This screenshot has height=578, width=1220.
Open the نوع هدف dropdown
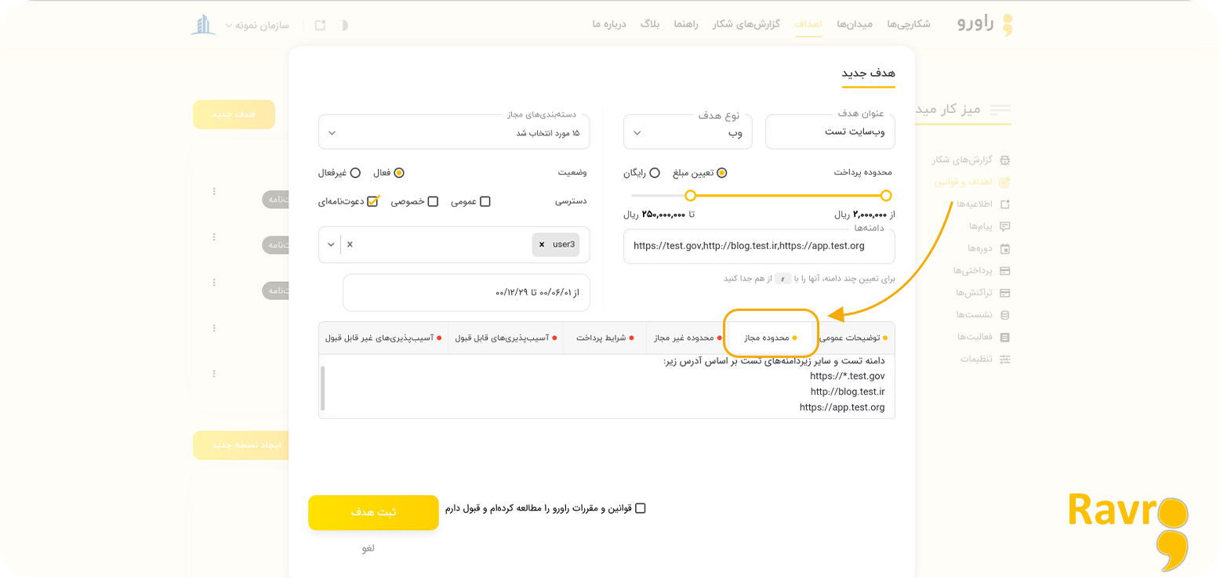pos(688,132)
